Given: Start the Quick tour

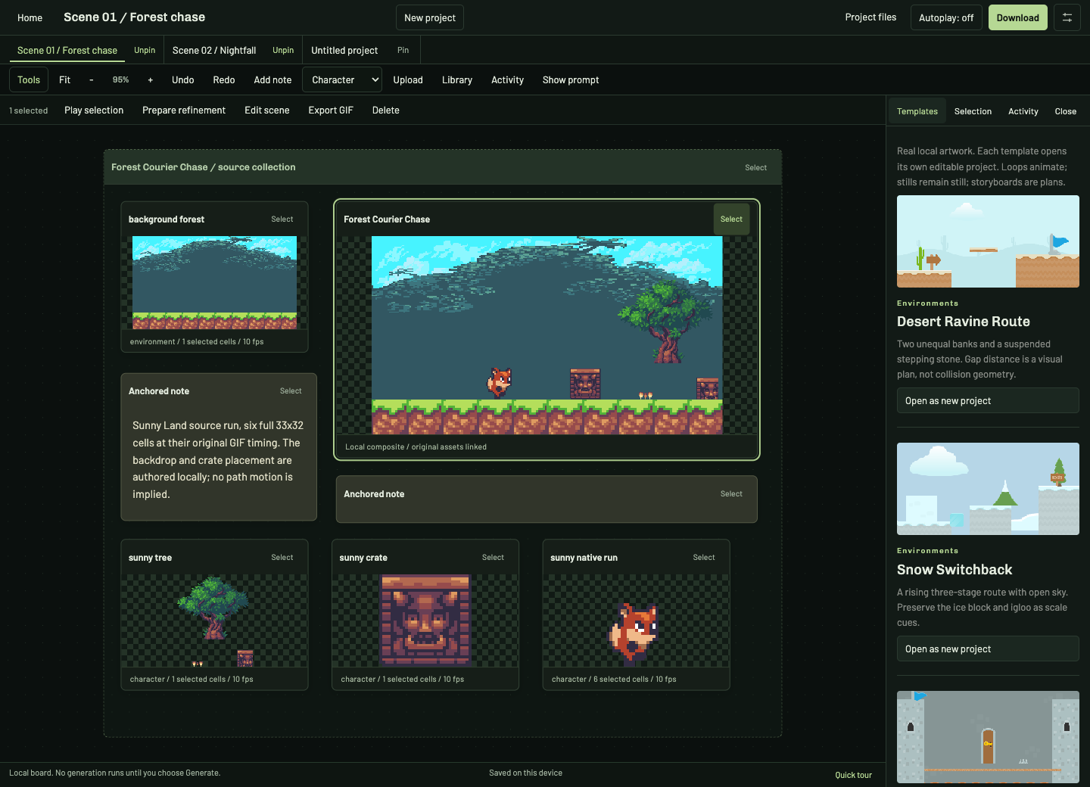Looking at the screenshot, I should [853, 775].
